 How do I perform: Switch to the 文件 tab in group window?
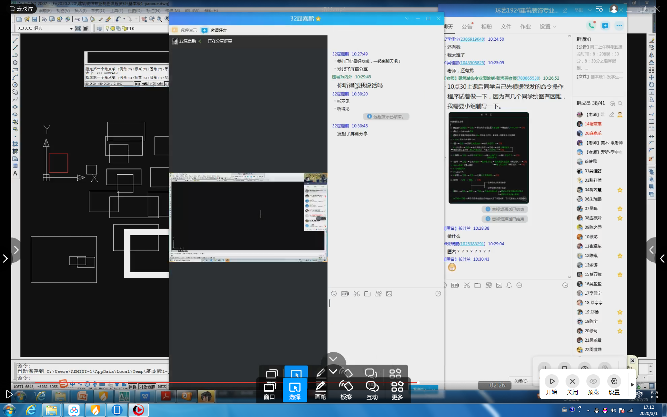506,26
